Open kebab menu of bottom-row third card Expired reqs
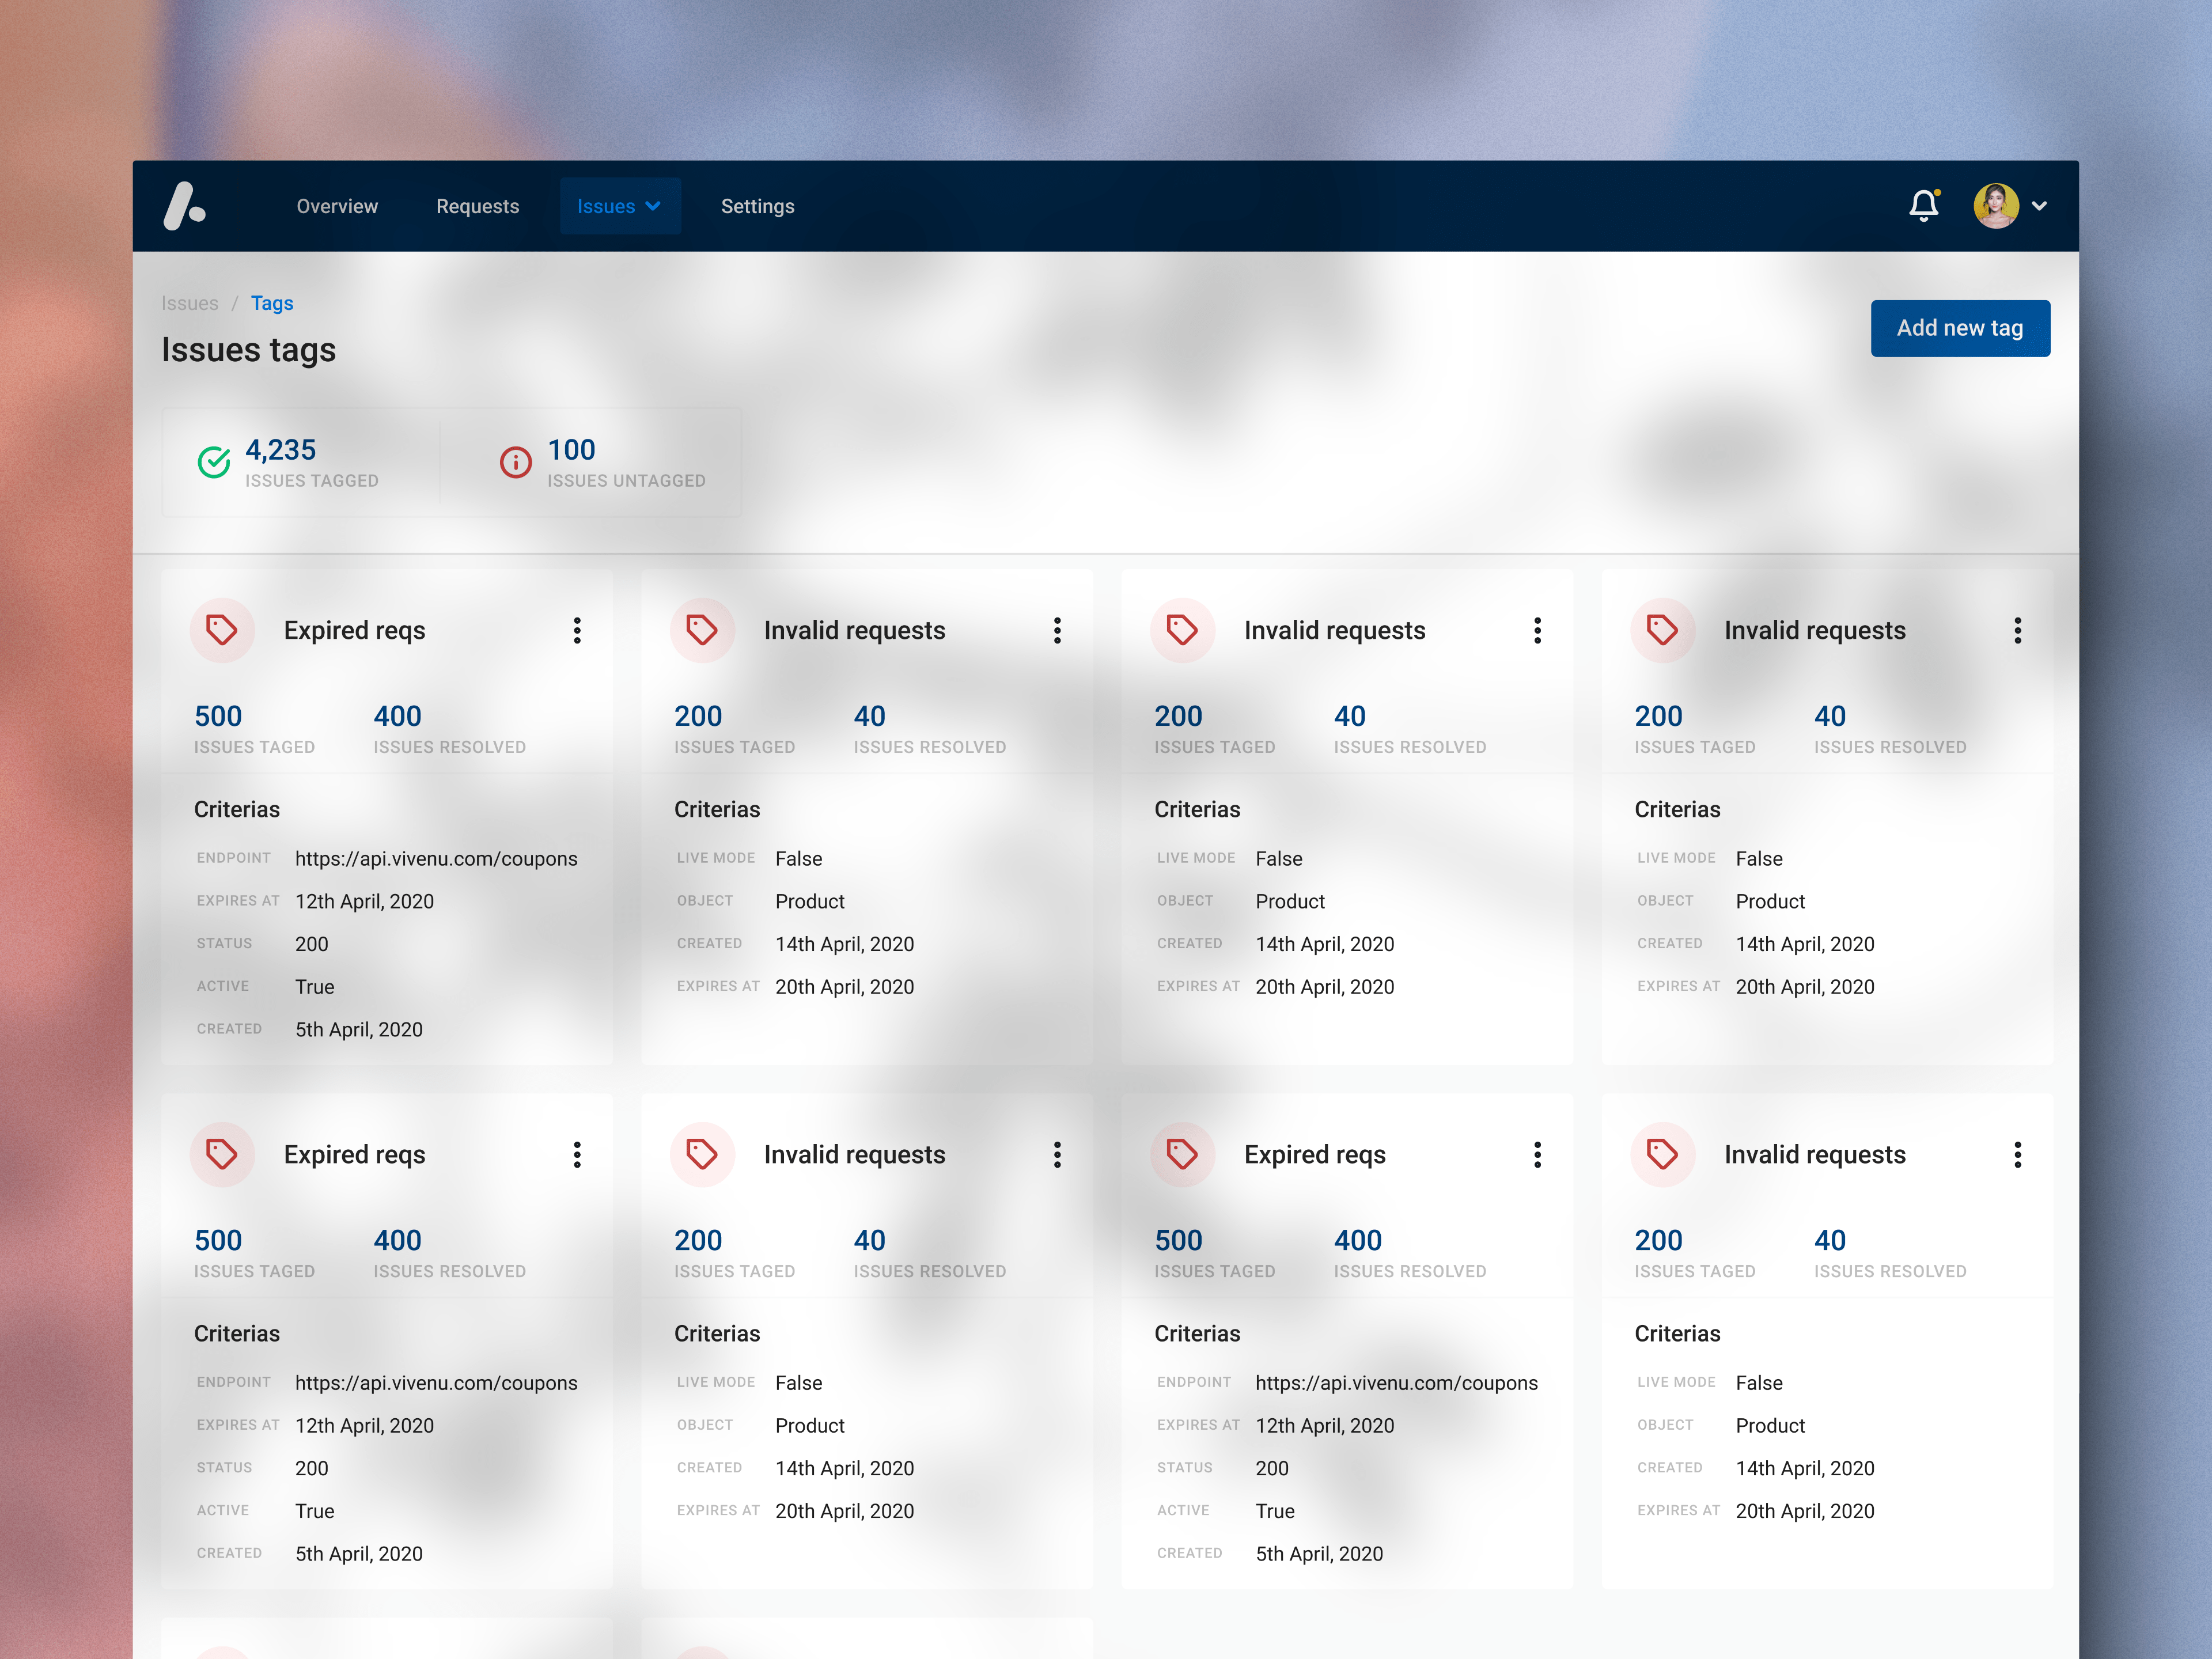 coord(1537,1154)
